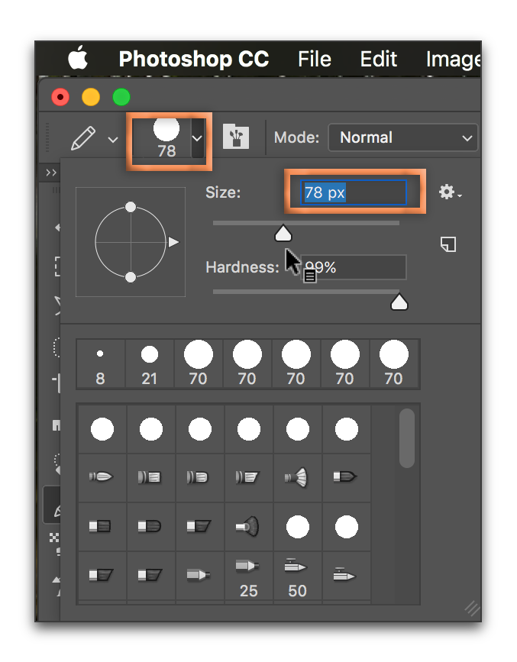Open the Photoshop CC application menu
Viewport: 517px width, 662px height.
click(194, 59)
